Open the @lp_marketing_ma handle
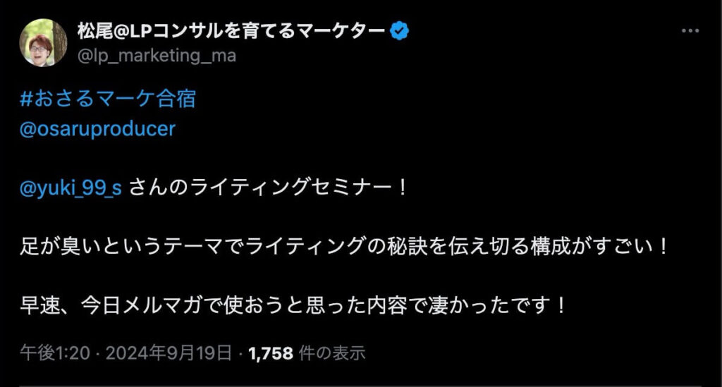Viewport: 722px width, 387px height. 157,56
